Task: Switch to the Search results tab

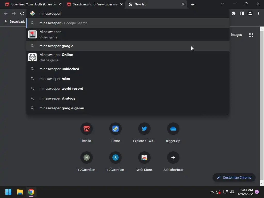Action: pos(95,4)
